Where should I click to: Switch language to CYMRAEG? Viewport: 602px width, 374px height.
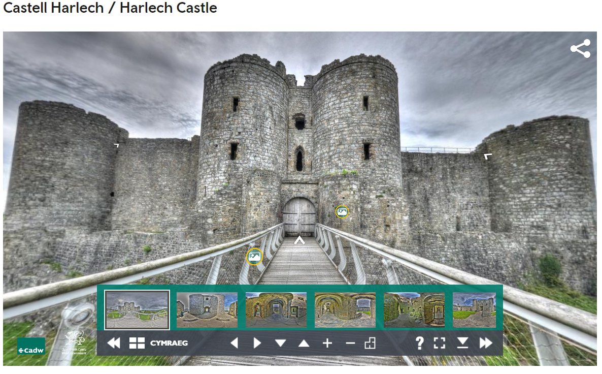tap(169, 343)
